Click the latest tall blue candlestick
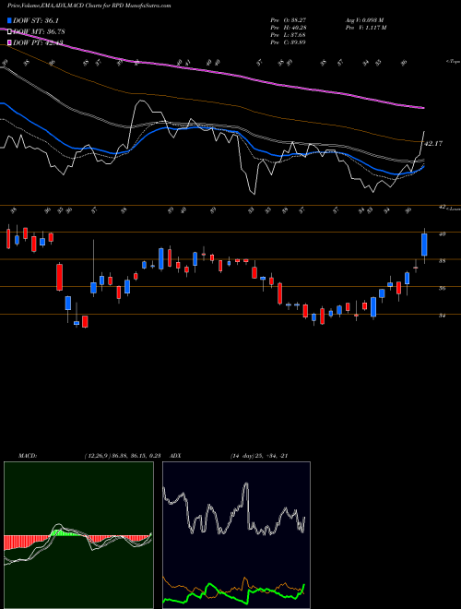461x609 pixels. pos(424,245)
